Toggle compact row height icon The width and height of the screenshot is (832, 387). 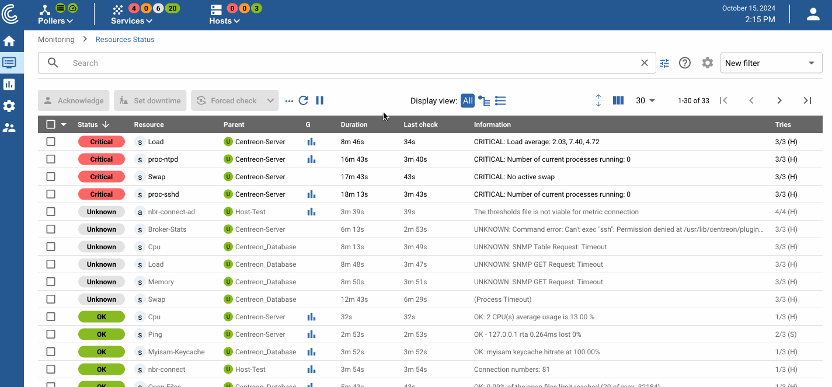point(598,100)
